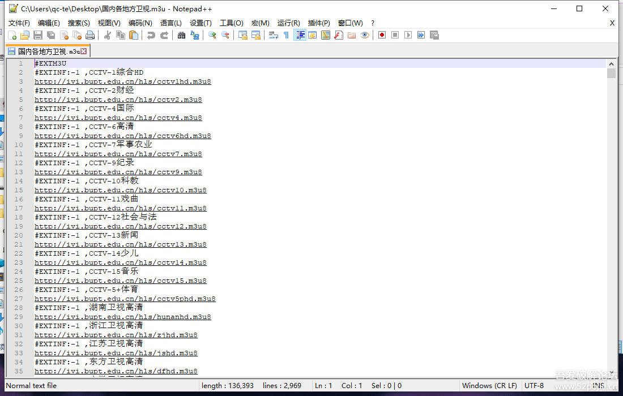Image resolution: width=623 pixels, height=396 pixels.
Task: Open the 工具(O) menu
Action: click(x=232, y=23)
